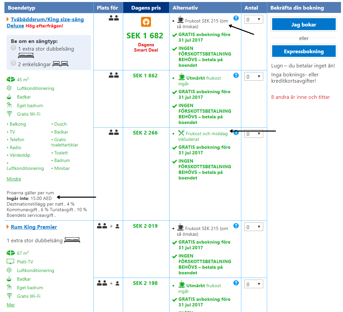Collapse amenities with the Mindre link
343x312 pixels.
[14, 179]
